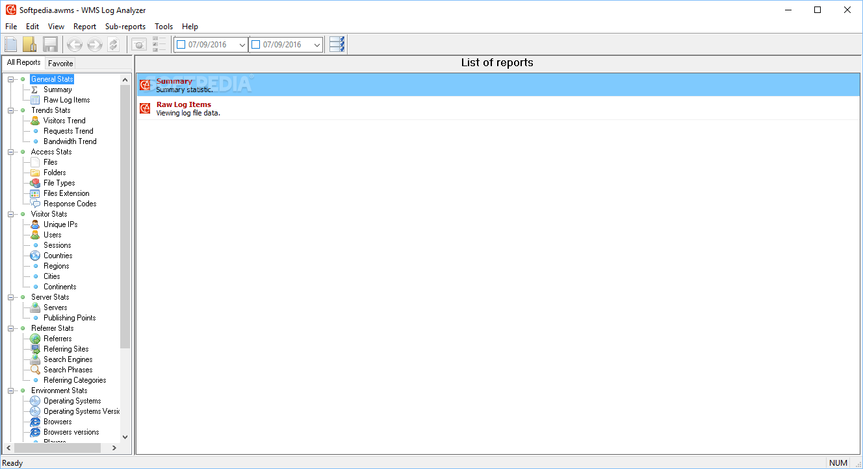This screenshot has width=863, height=469.
Task: Click the back arrow toolbar button
Action: click(75, 45)
